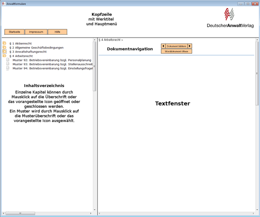
Task: Click the folder icon beside § 2 Allgemeine Geschäftsbedingungen
Action: 4,48
